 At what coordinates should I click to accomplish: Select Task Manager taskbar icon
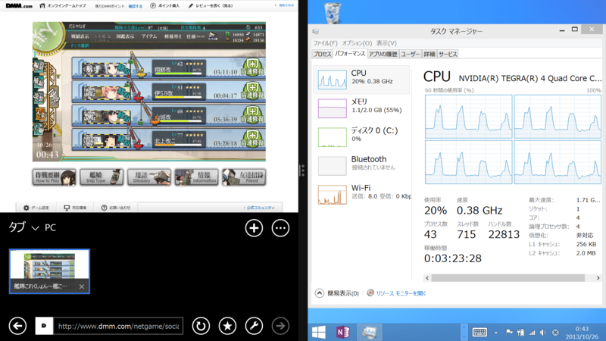click(x=369, y=332)
